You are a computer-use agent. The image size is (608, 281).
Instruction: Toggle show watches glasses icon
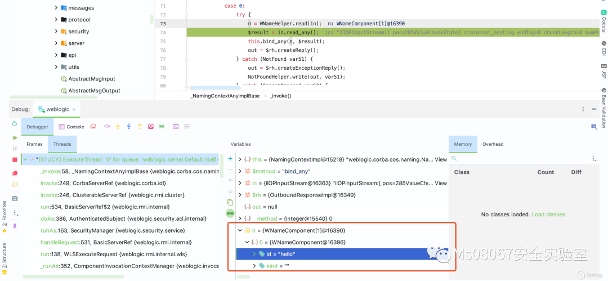coord(230,213)
